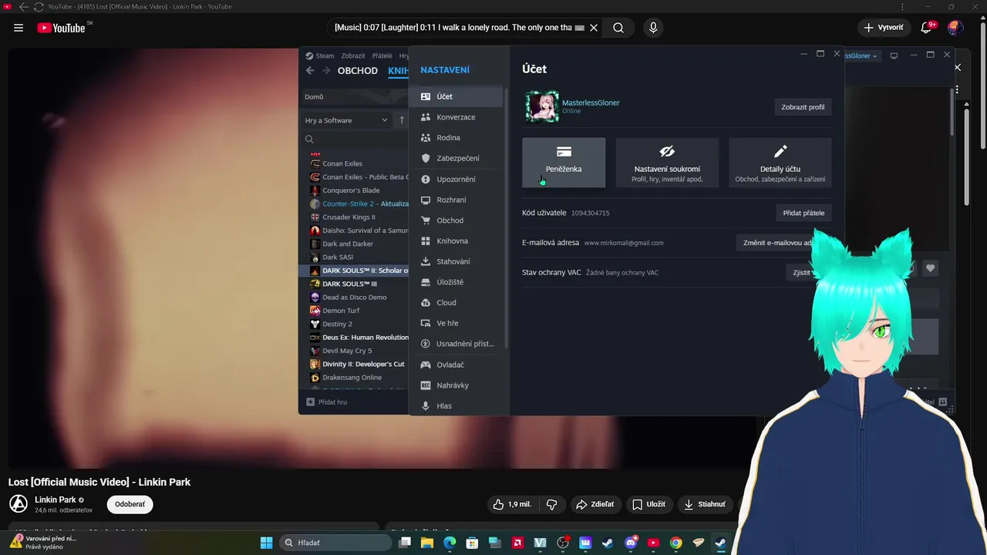Go back in Steam navigation
The width and height of the screenshot is (987, 555).
(310, 70)
